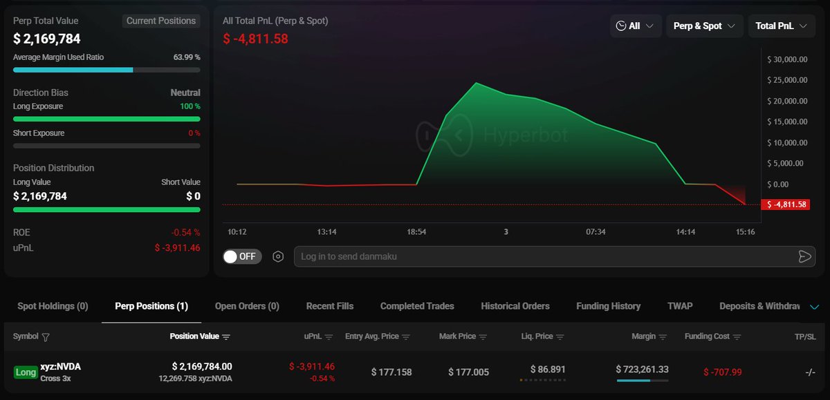830x400 pixels.
Task: Click the PnL chart green peak area
Action: click(x=476, y=85)
